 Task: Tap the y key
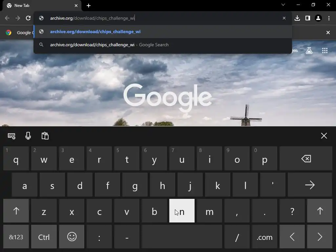[154, 158]
